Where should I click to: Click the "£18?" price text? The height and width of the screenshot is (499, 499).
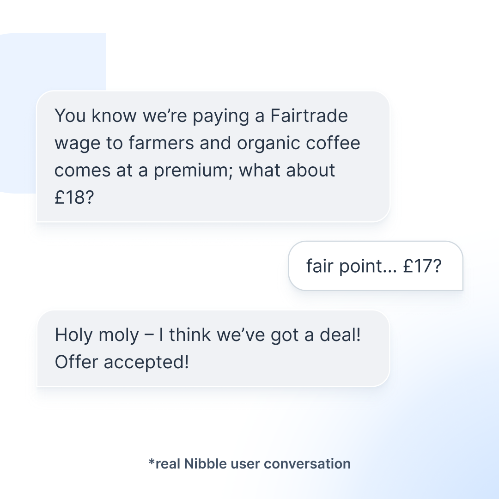coord(74,198)
